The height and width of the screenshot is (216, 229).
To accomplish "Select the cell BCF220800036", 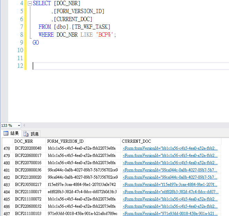I will tap(29, 170).
